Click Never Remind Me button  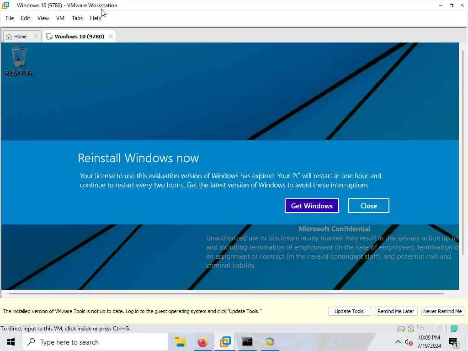442,311
